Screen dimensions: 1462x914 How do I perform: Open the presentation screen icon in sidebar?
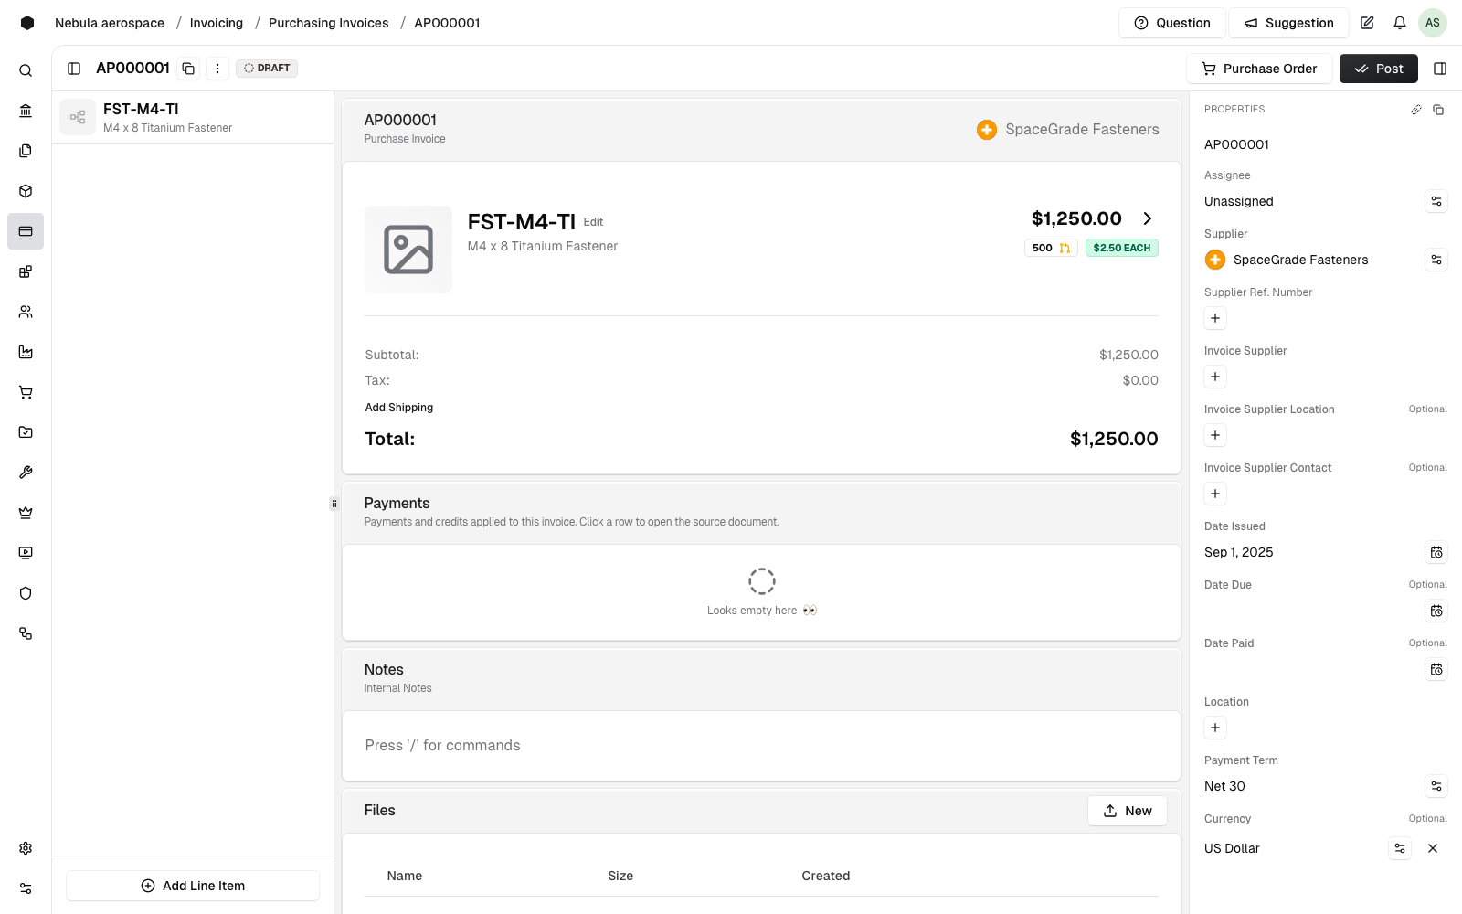tap(26, 553)
